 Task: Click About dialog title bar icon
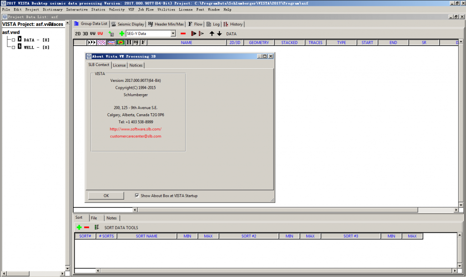(89, 56)
